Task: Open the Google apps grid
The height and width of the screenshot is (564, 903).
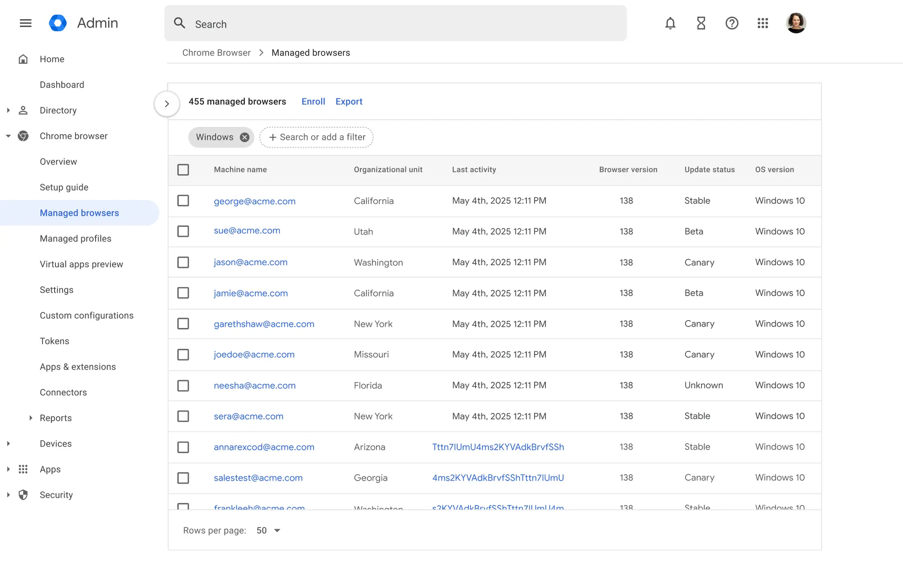Action: click(763, 23)
